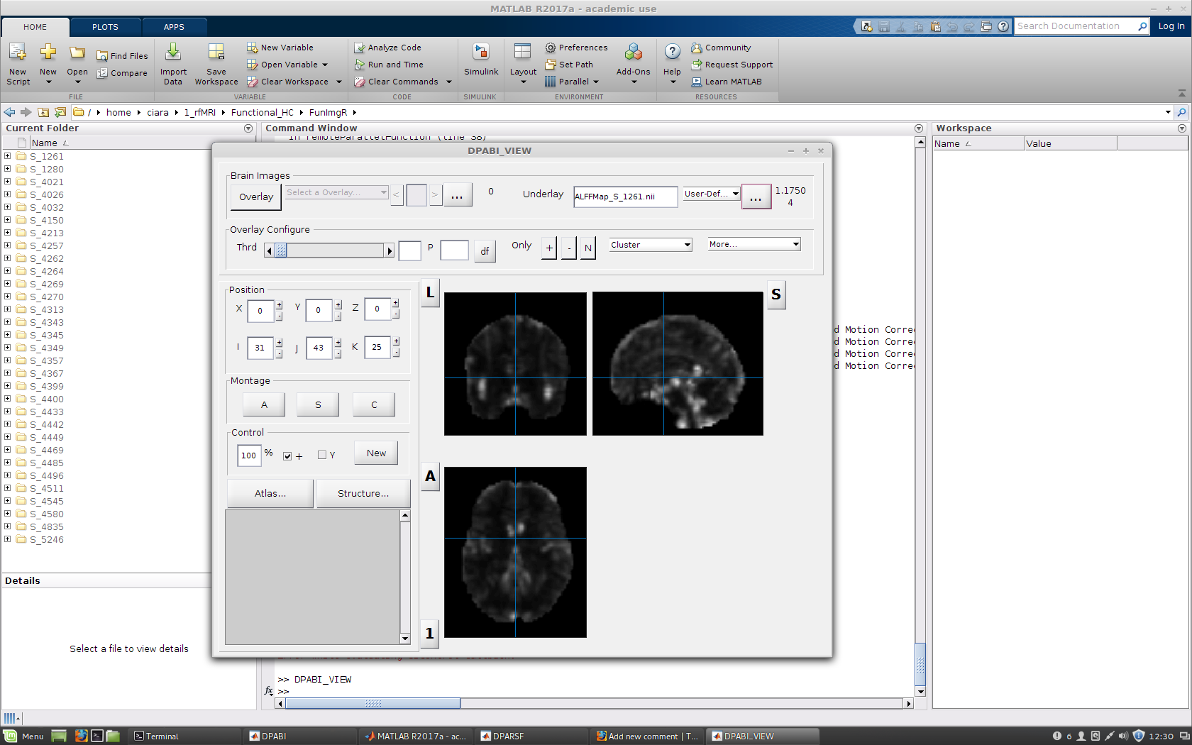
Task: Click the S orientation button in DPABI_VIEW
Action: 776,294
